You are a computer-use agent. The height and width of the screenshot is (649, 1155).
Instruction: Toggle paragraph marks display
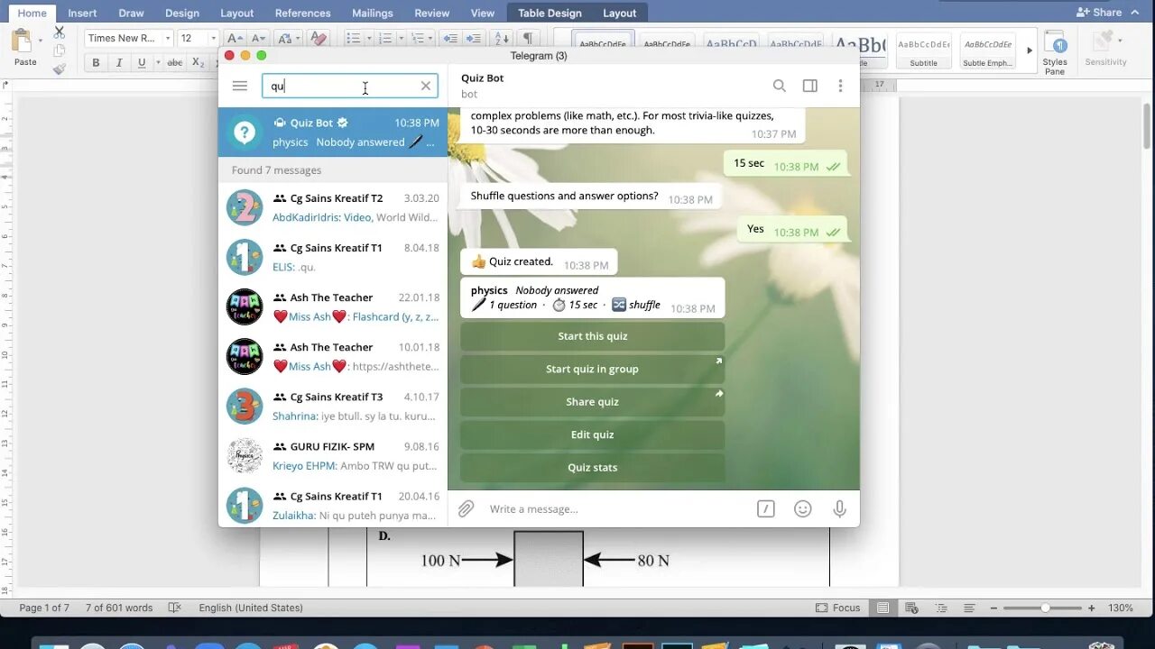click(x=528, y=38)
